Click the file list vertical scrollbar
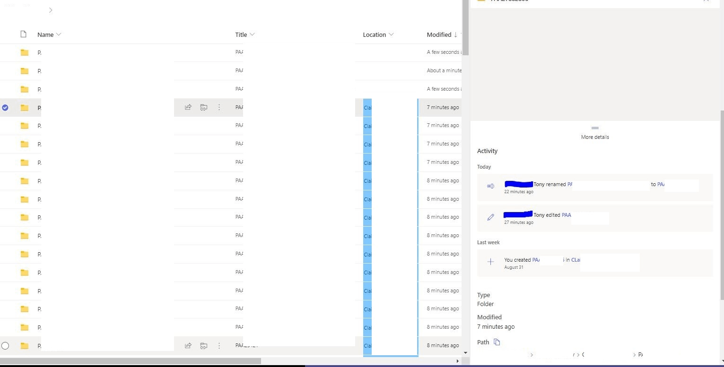The image size is (724, 367). pyautogui.click(x=465, y=27)
